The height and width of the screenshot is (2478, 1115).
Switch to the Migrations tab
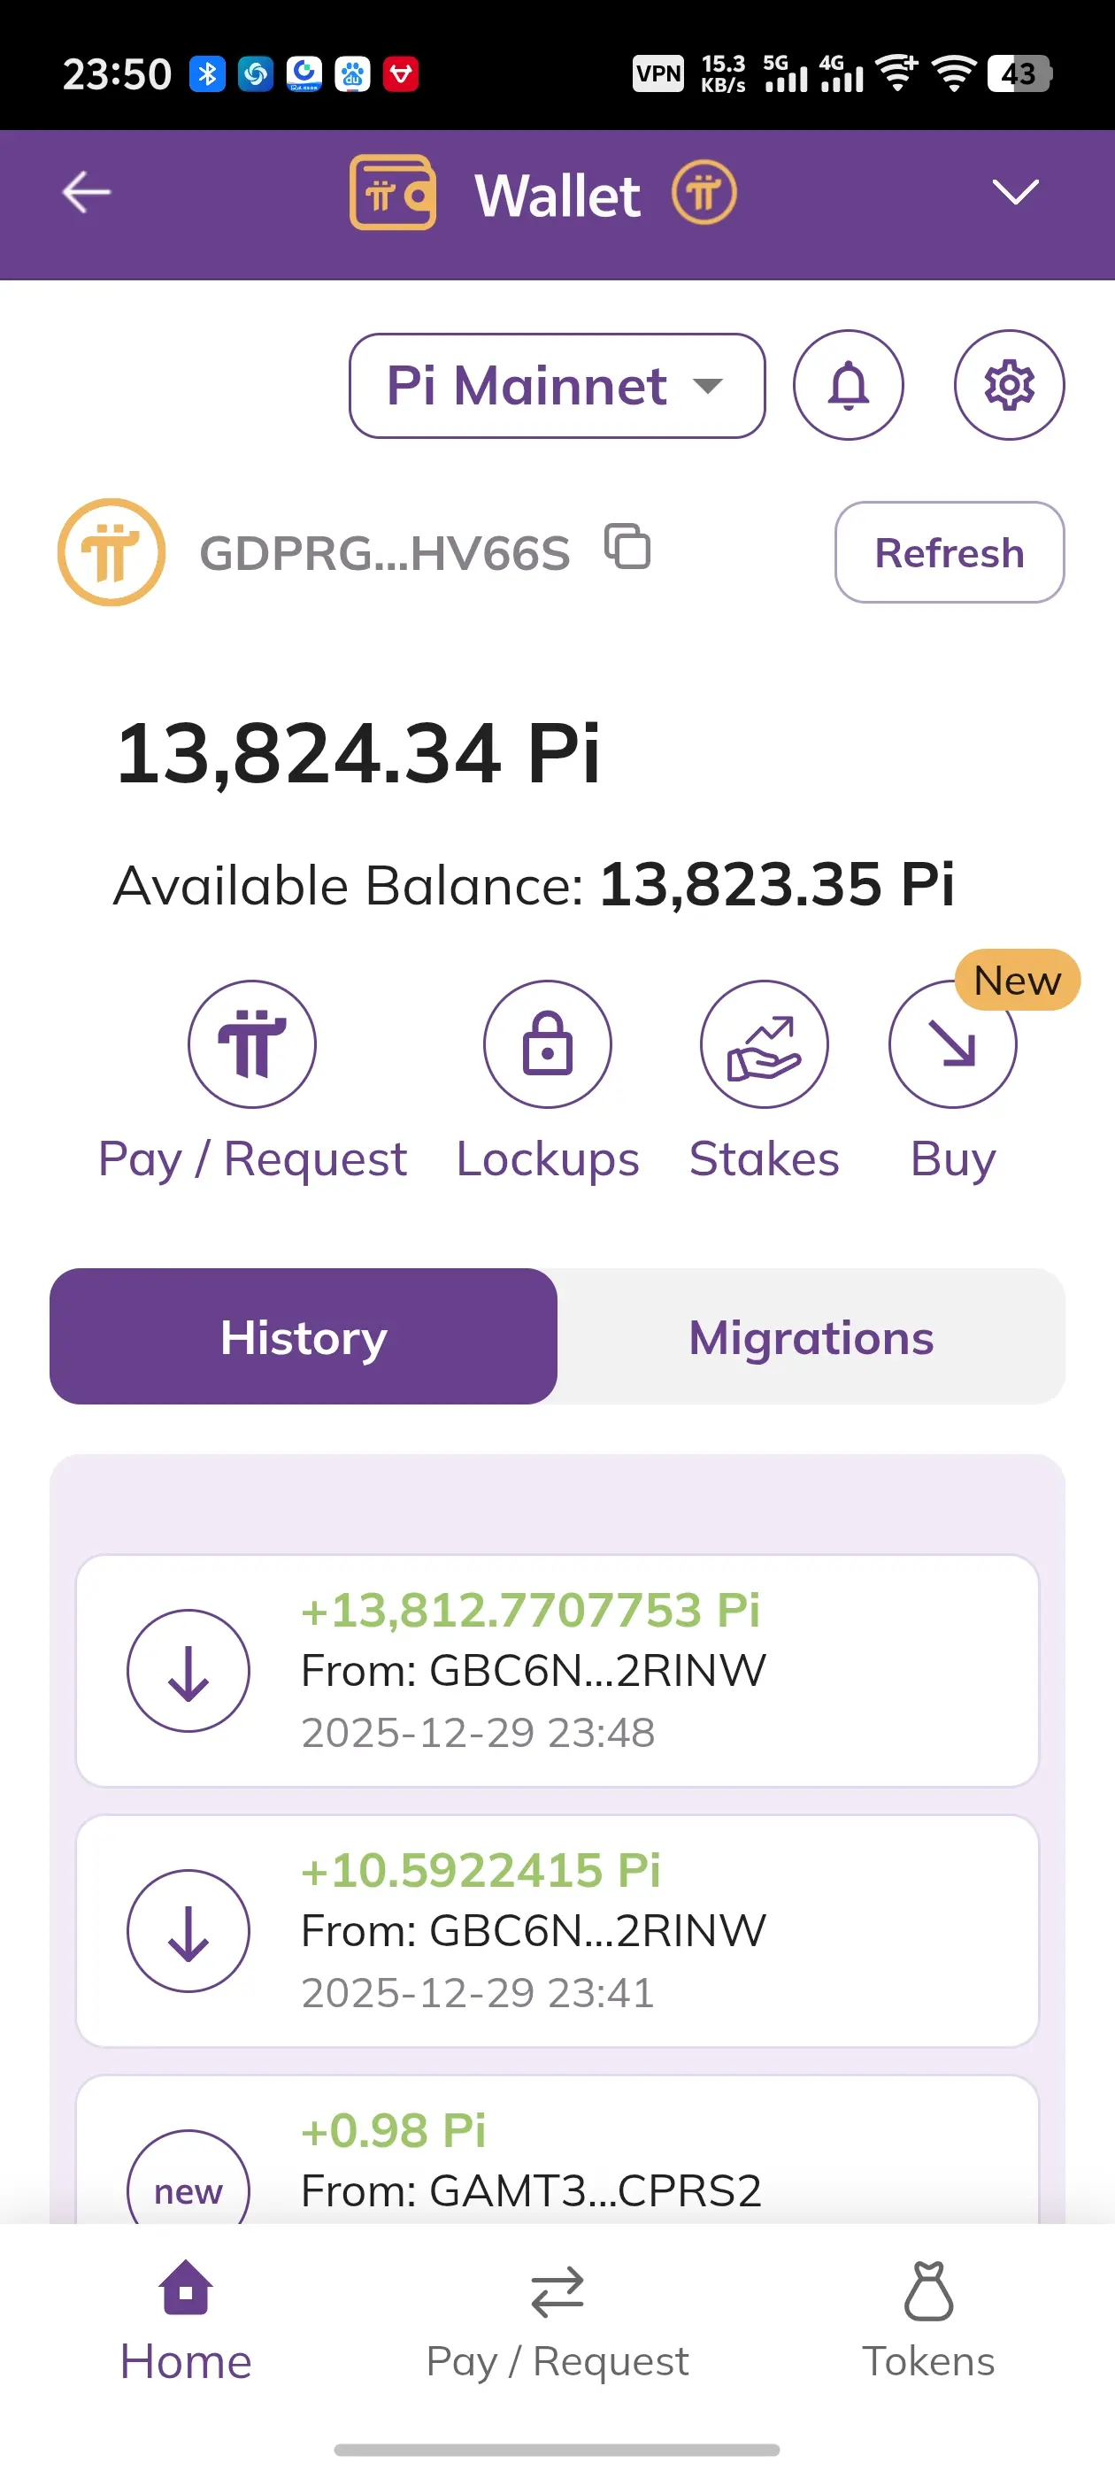811,1336
